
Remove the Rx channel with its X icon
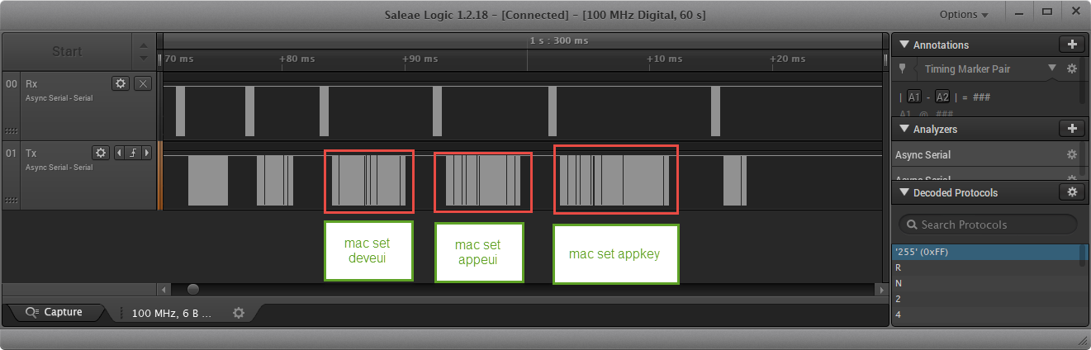[x=142, y=83]
